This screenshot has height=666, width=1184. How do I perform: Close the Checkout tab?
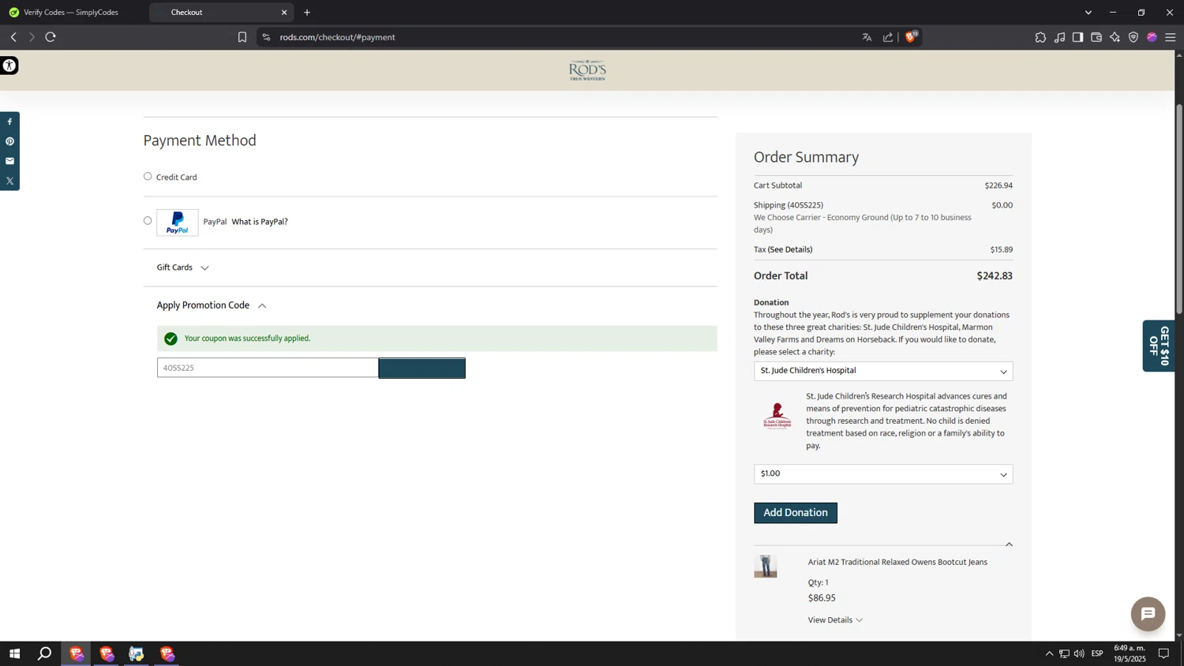(284, 13)
